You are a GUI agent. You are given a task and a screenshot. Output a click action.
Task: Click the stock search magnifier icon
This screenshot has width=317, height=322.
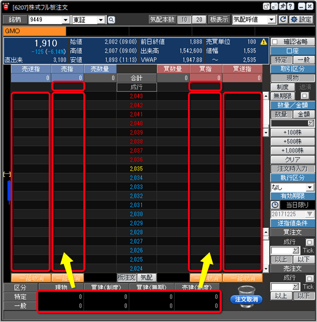tap(111, 20)
